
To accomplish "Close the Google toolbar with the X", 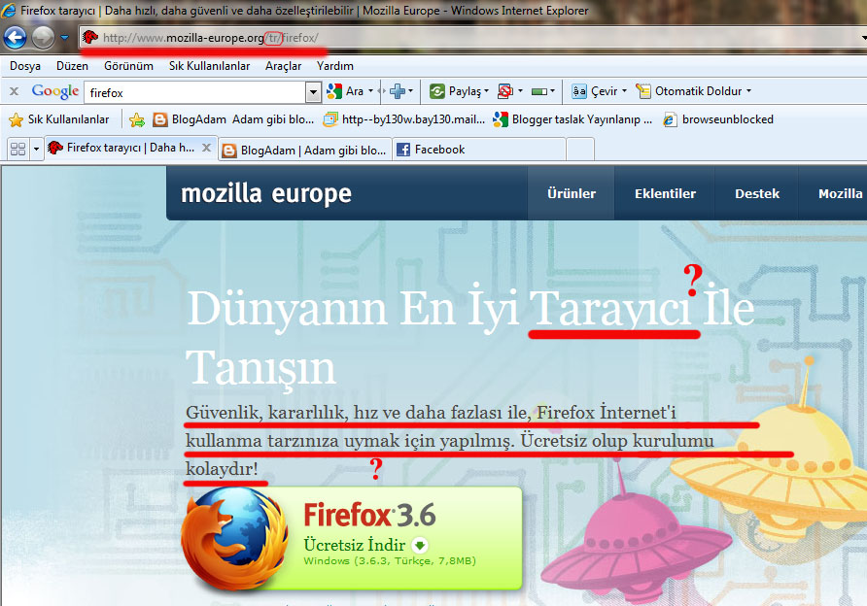I will (15, 91).
